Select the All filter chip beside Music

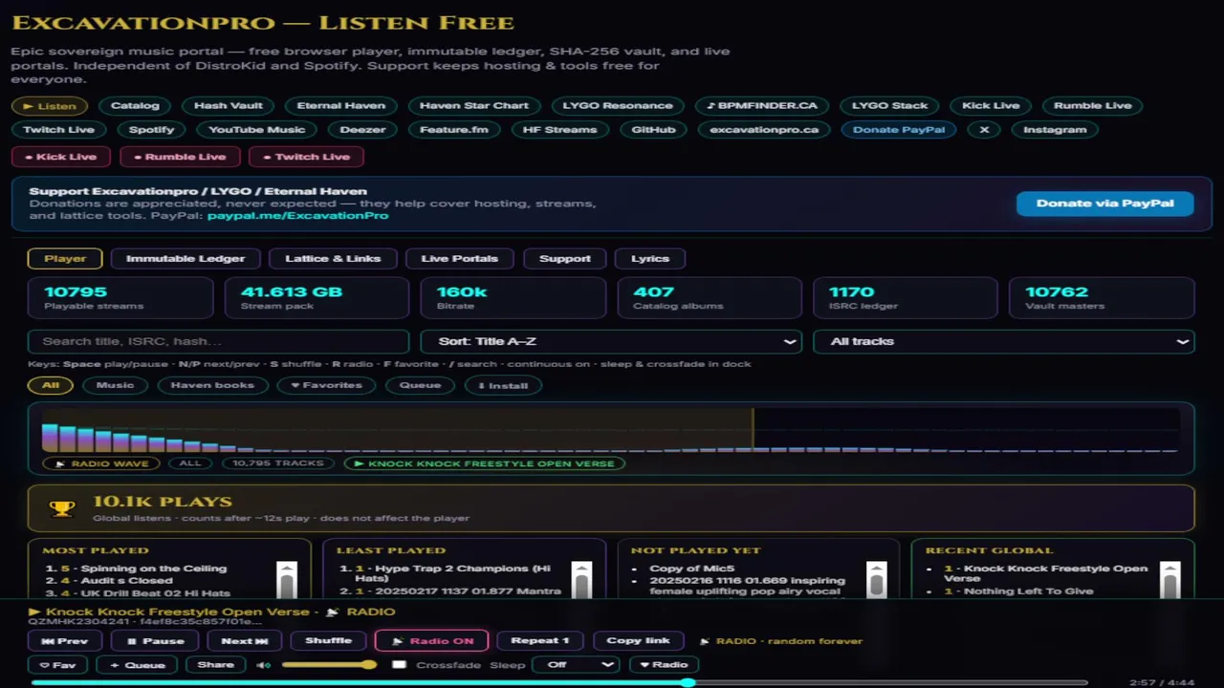51,385
